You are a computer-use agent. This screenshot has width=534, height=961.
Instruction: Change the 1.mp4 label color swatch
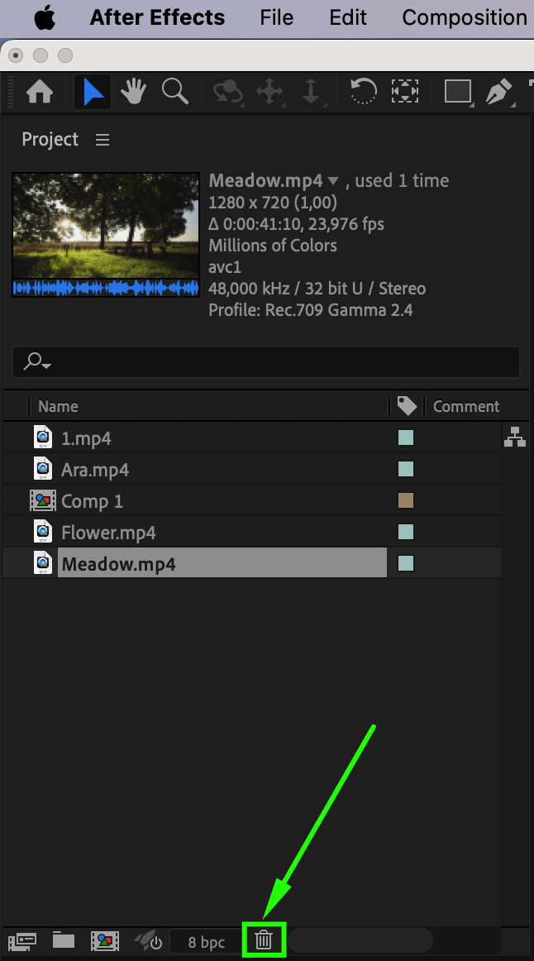(405, 437)
